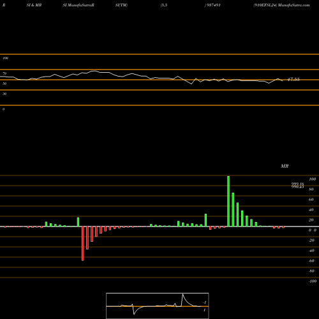
Task: Click the MR axis label 20
Action: tap(311, 220)
